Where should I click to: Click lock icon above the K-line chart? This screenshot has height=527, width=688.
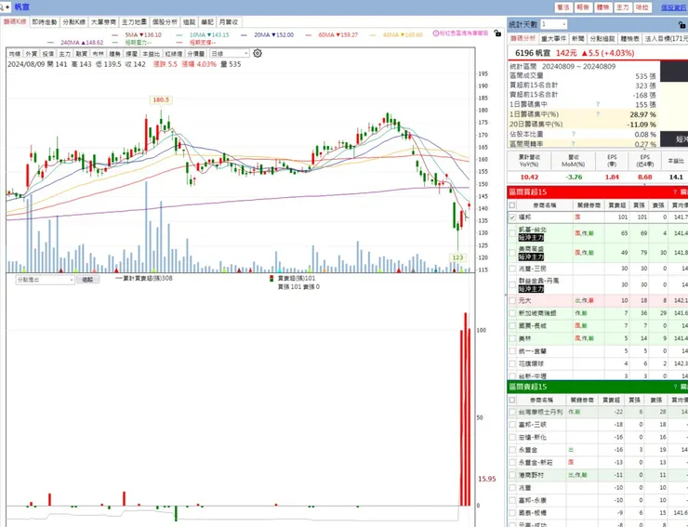[497, 33]
